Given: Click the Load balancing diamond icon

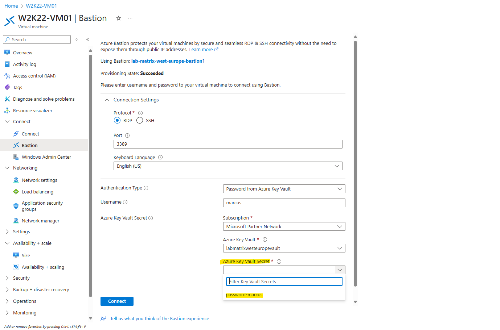Looking at the screenshot, I should pos(16,192).
